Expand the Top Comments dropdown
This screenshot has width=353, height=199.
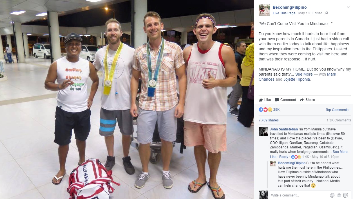click(x=338, y=110)
